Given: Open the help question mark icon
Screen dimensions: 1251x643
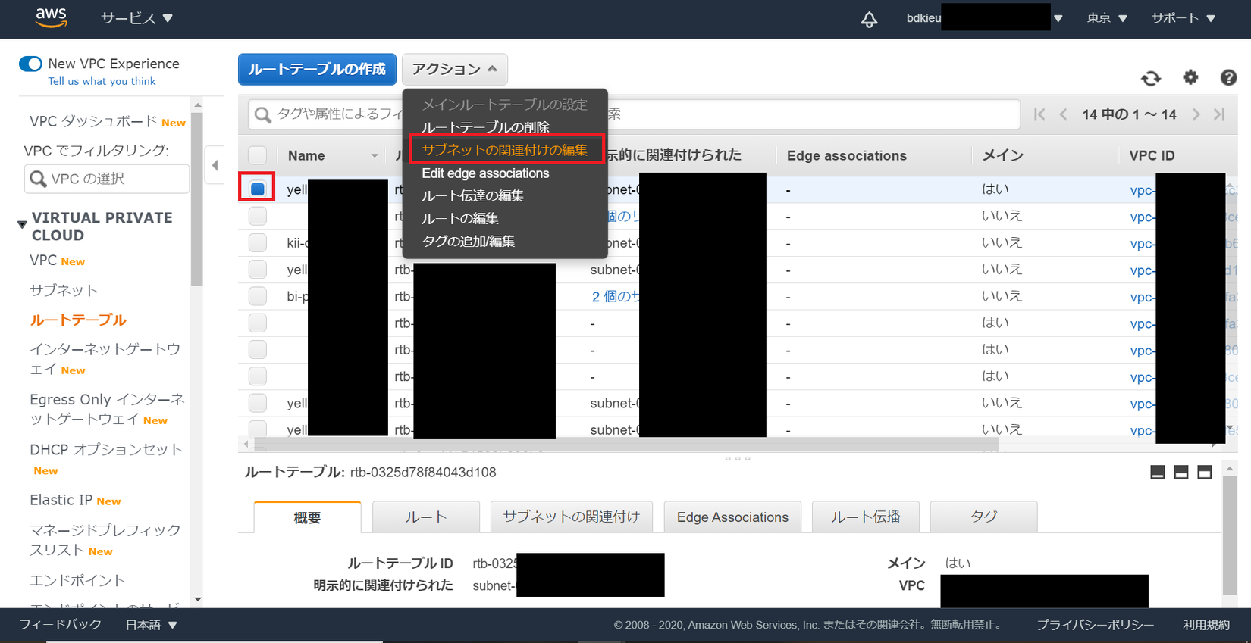Looking at the screenshot, I should pyautogui.click(x=1228, y=77).
